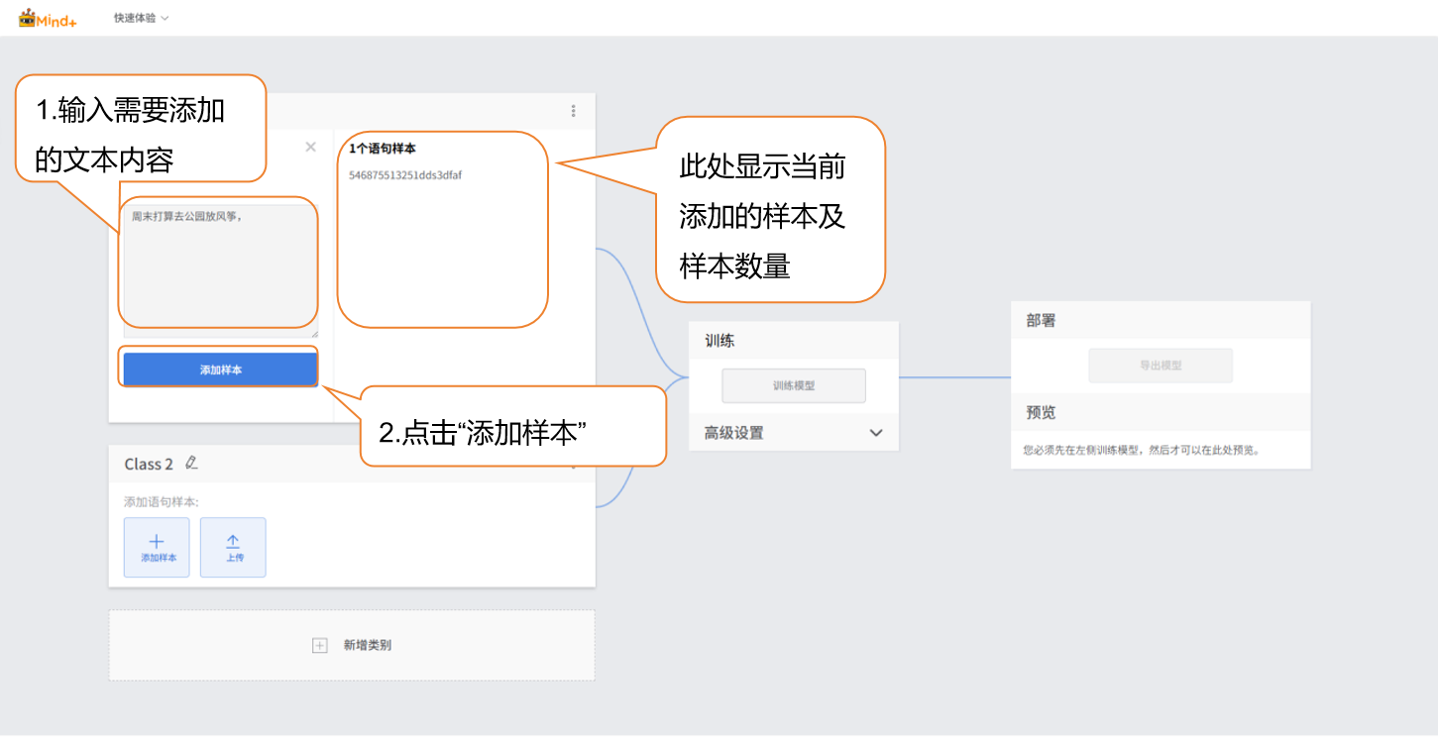Click the pencil icon to rename Class 2
This screenshot has height=743, width=1438.
click(x=192, y=463)
